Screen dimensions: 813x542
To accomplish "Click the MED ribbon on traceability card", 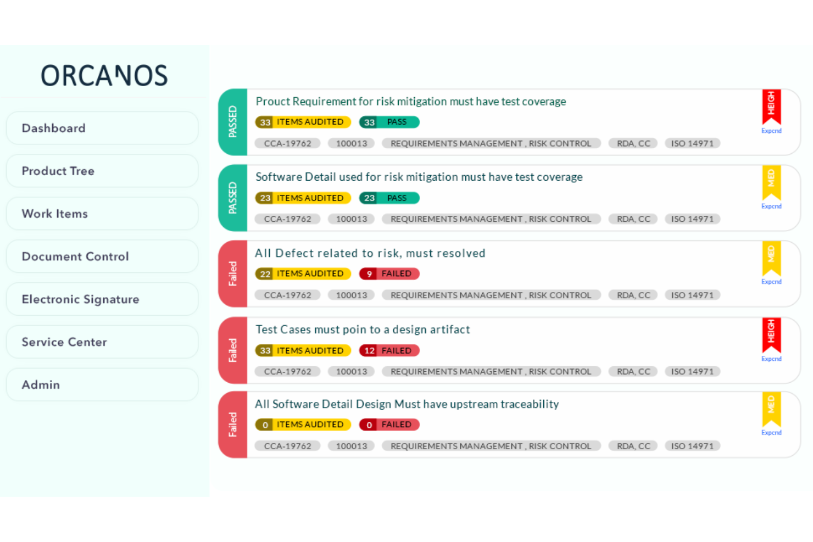I will click(x=771, y=410).
